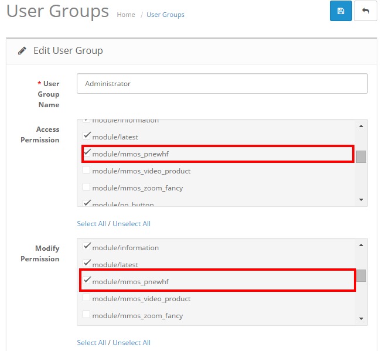The height and width of the screenshot is (351, 382).
Task: Uncheck module/latest in Access Permission
Action: (x=87, y=136)
